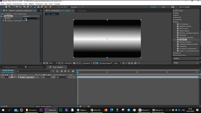Select the Type text tool
The width and height of the screenshot is (201, 113).
point(31,7)
